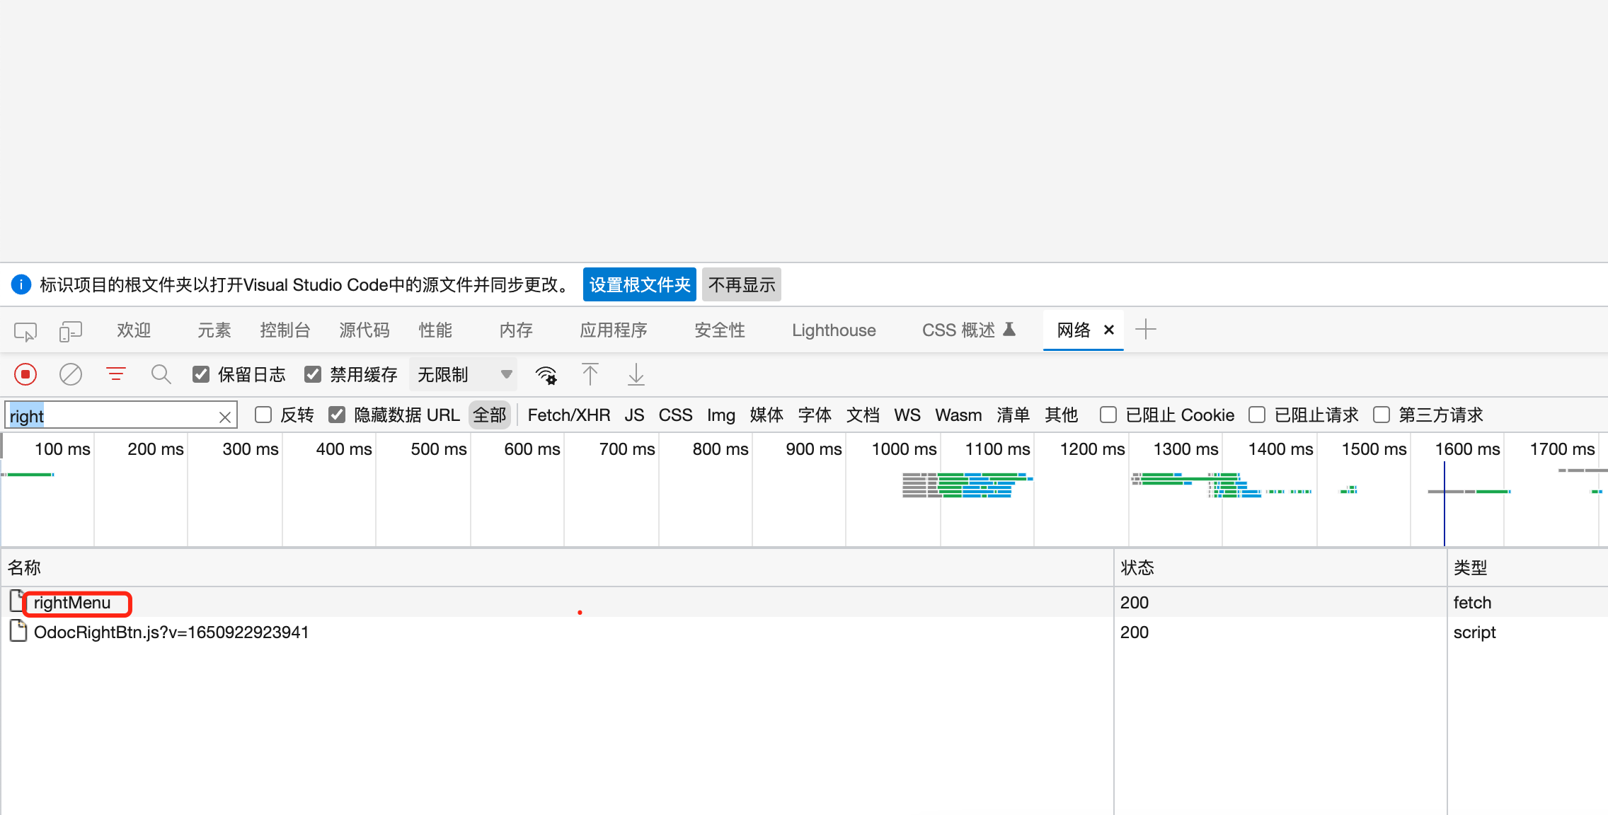Switch to the 元素 tab
Image resolution: width=1608 pixels, height=815 pixels.
point(214,330)
